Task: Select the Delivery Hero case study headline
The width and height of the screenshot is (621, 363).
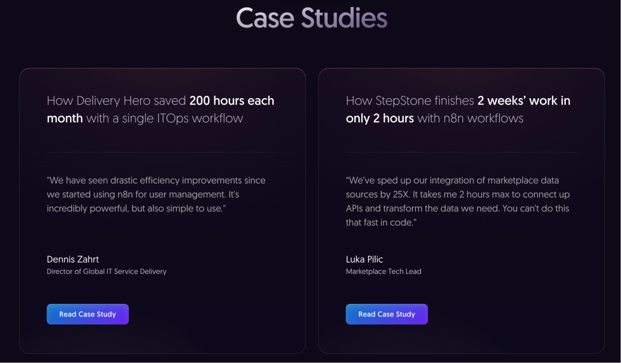Action: coord(160,110)
